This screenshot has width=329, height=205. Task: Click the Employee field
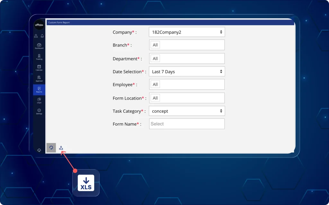point(187,84)
